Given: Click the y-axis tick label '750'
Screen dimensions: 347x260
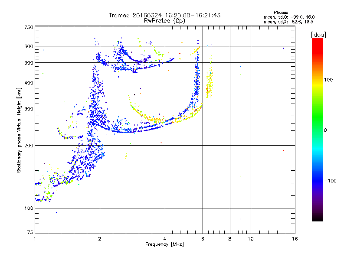Looking at the screenshot, I should coord(29,27).
